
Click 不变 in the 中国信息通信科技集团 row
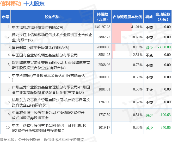click(149, 27)
